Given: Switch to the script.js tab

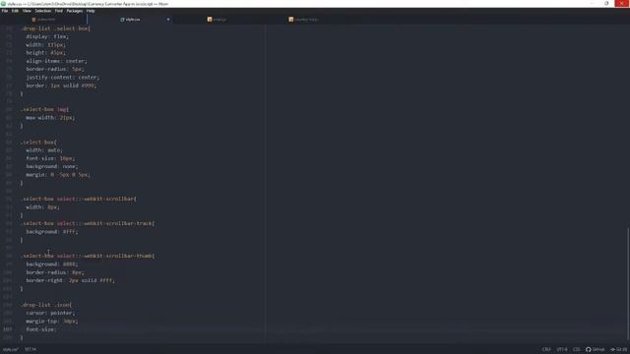Looking at the screenshot, I should click(217, 20).
